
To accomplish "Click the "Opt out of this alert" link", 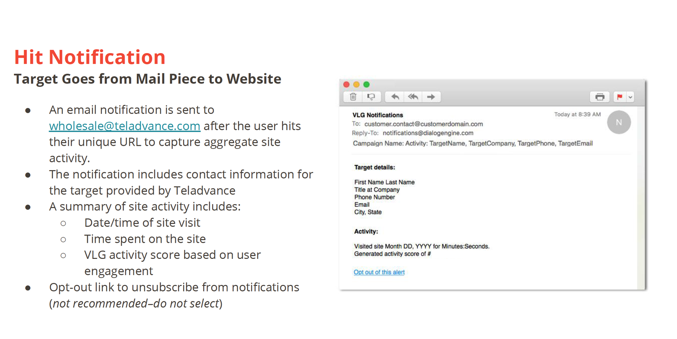I will [379, 272].
